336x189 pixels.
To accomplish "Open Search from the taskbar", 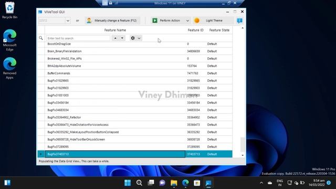I will pos(139,183).
